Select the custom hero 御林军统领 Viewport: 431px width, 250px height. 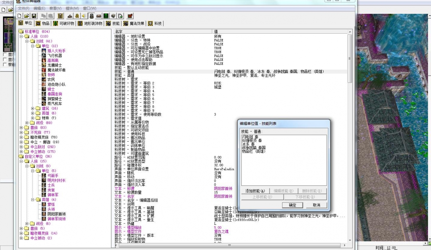coord(56,219)
